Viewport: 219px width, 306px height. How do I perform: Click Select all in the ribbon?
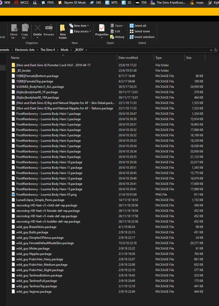point(138,25)
